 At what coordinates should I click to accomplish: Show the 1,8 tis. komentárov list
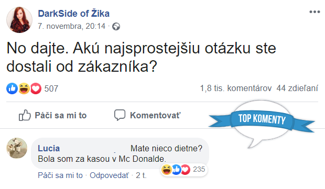tap(236, 88)
